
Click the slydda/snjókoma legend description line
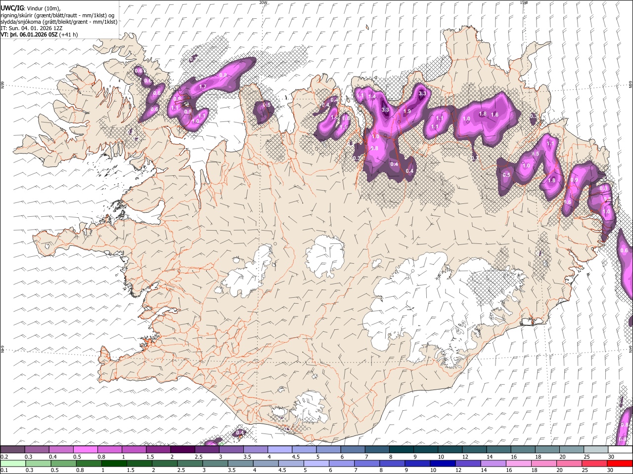(59, 22)
